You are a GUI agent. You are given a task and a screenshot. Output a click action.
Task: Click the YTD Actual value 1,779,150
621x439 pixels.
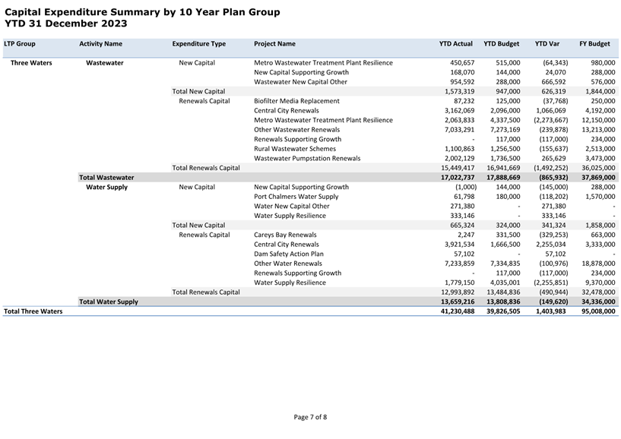click(459, 283)
